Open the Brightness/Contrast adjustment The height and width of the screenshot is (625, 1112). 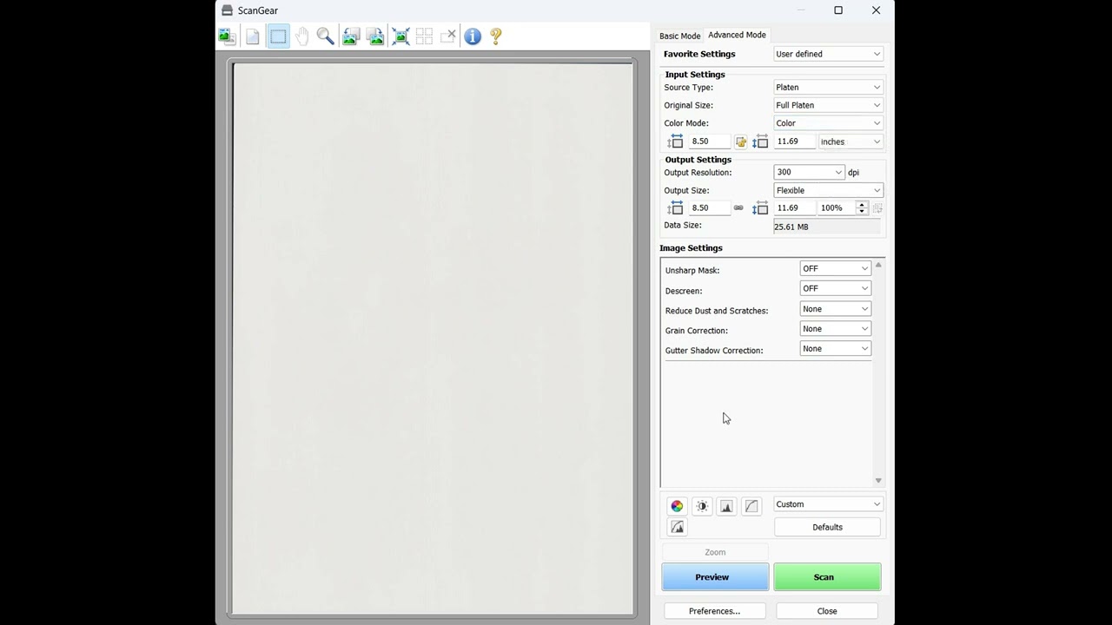702,506
